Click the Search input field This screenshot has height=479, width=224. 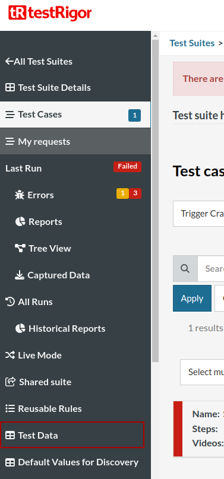[211, 268]
